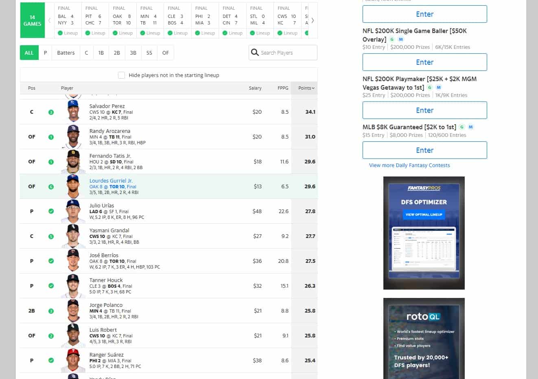Image resolution: width=538 pixels, height=379 pixels.
Task: Click the Luis Robert player name
Action: tap(103, 330)
